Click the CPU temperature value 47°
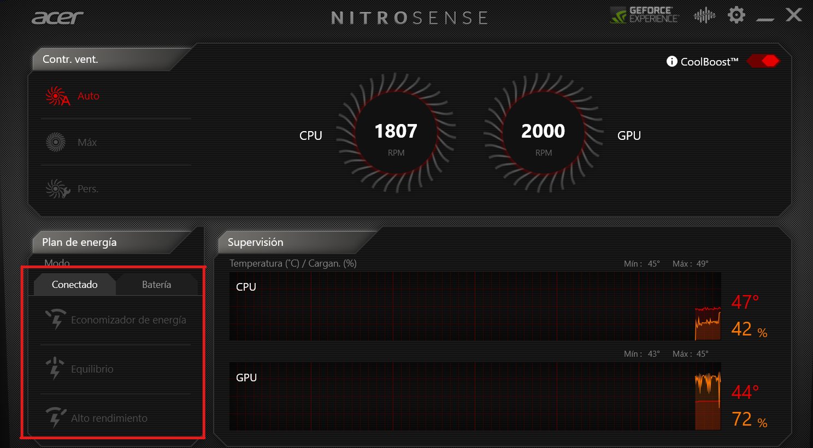This screenshot has width=813, height=448. pyautogui.click(x=745, y=302)
